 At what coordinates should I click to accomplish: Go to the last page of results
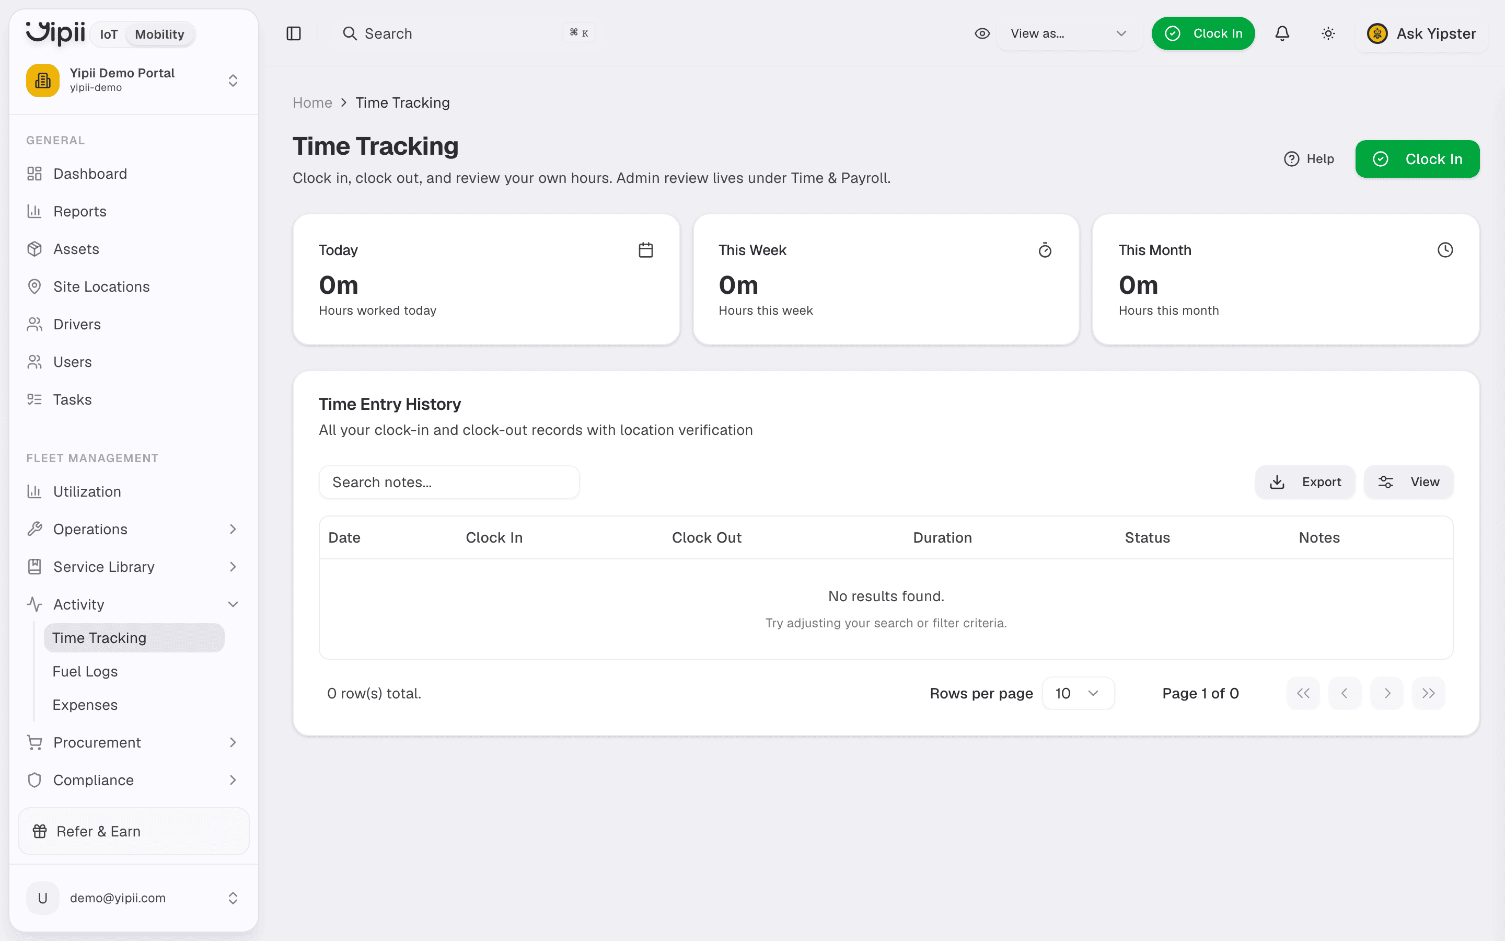point(1429,693)
